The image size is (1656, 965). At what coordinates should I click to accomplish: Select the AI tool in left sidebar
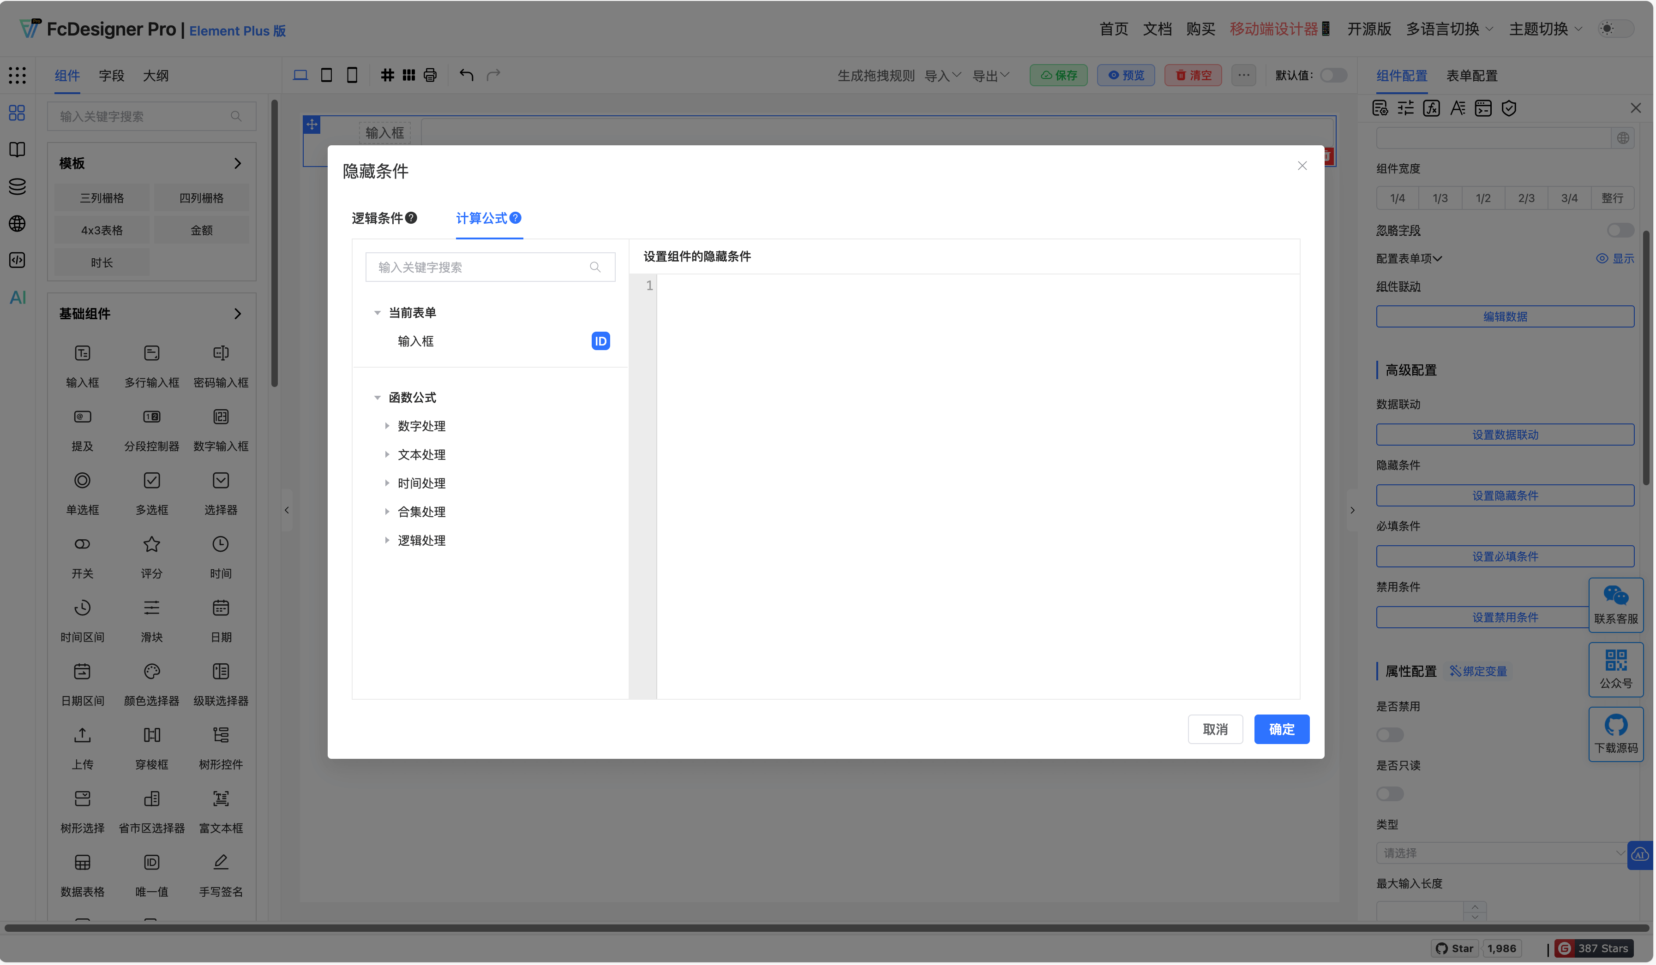point(17,297)
